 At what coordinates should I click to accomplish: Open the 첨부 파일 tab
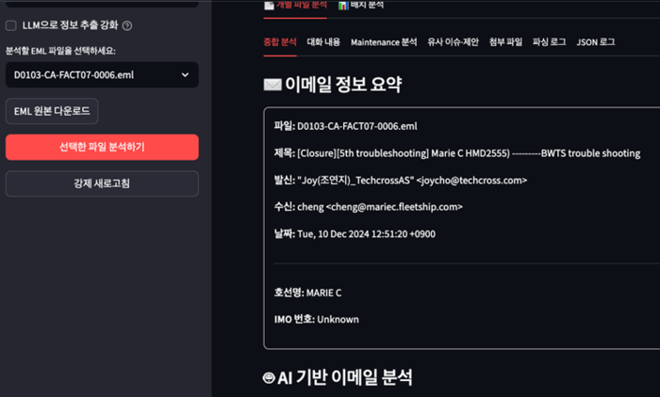(x=507, y=42)
